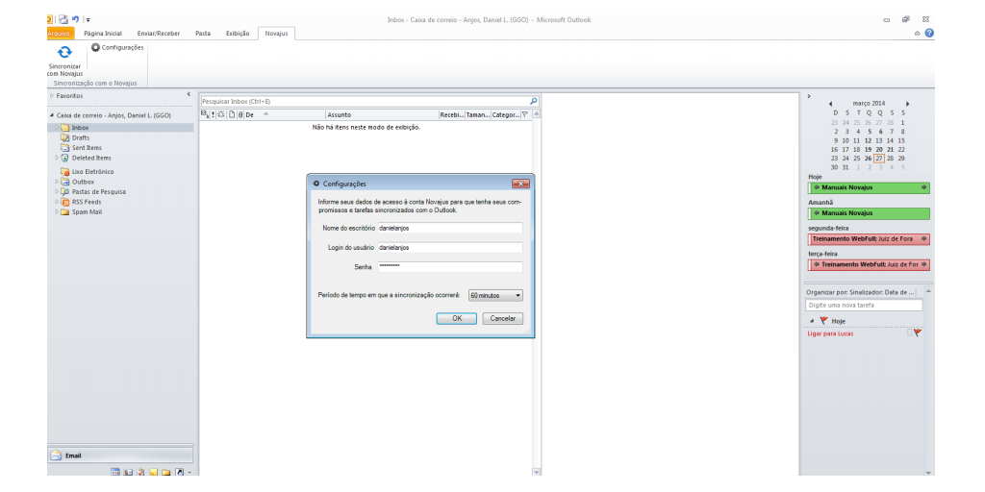Click the filter funnel column header
Image resolution: width=985 pixels, height=492 pixels.
point(525,115)
